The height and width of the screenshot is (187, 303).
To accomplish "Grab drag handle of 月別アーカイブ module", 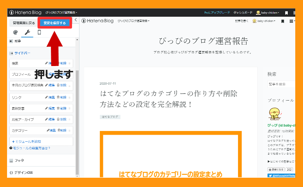I will point(69,119).
